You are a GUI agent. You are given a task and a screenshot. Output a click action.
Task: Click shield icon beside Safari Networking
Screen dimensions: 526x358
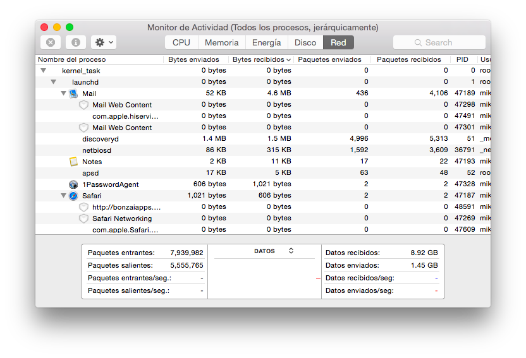(x=83, y=218)
